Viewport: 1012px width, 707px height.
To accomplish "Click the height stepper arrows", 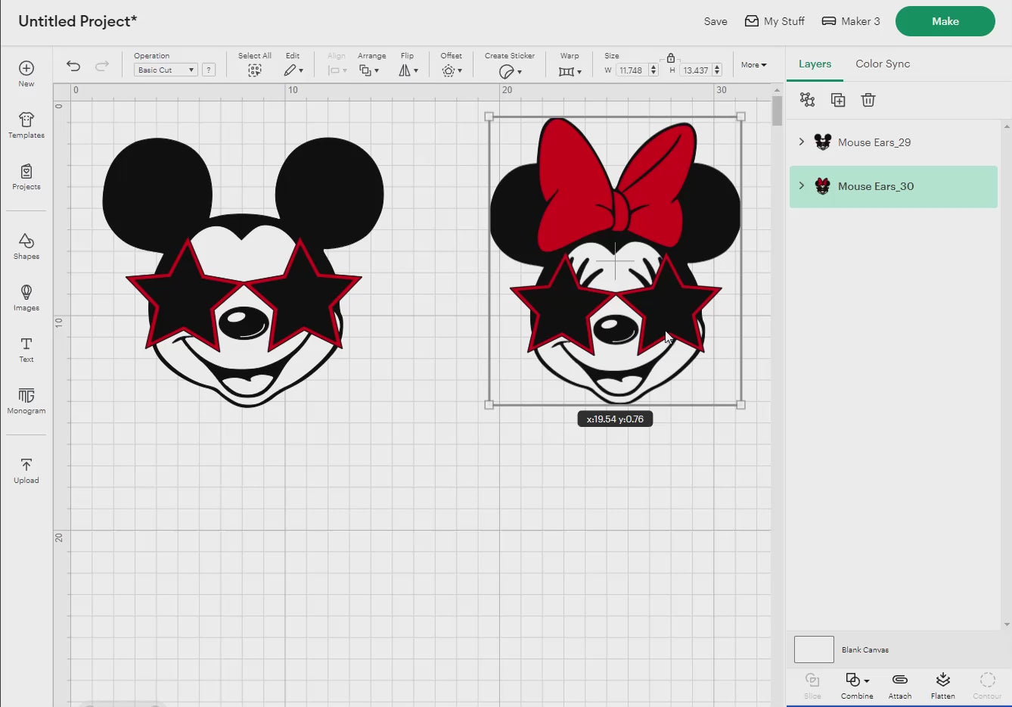I will coord(717,70).
